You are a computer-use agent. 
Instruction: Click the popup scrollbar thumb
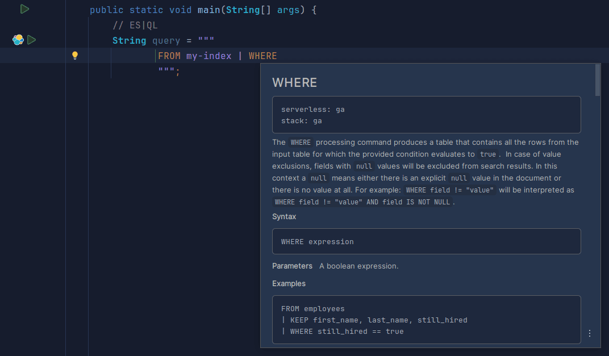tap(597, 79)
